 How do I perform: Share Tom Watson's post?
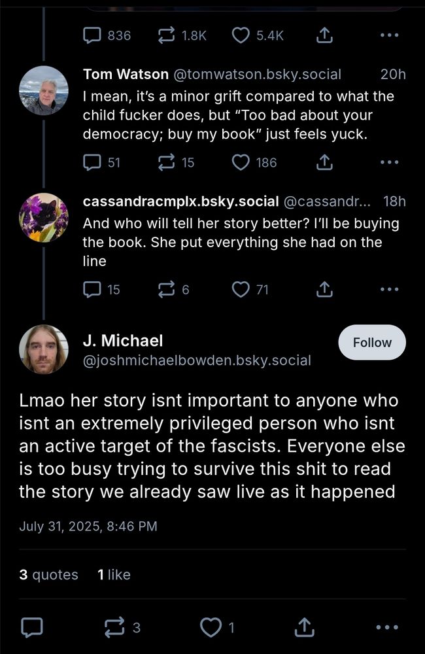pyautogui.click(x=324, y=163)
